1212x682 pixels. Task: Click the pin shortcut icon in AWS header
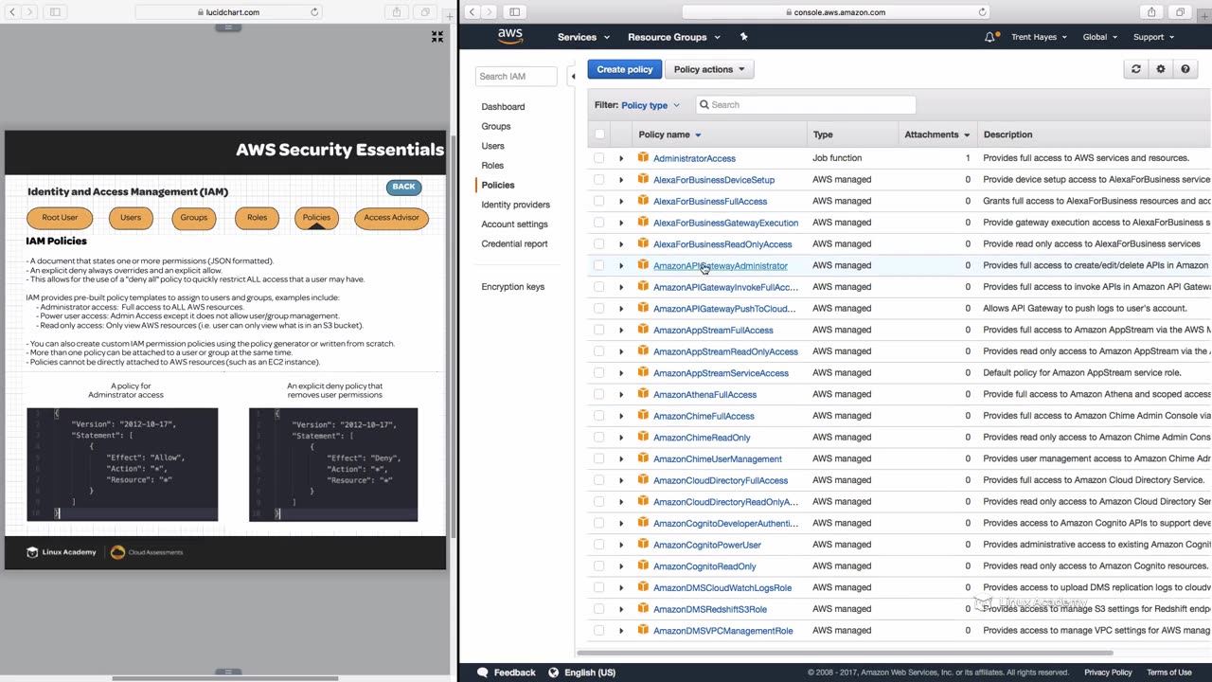(x=743, y=37)
